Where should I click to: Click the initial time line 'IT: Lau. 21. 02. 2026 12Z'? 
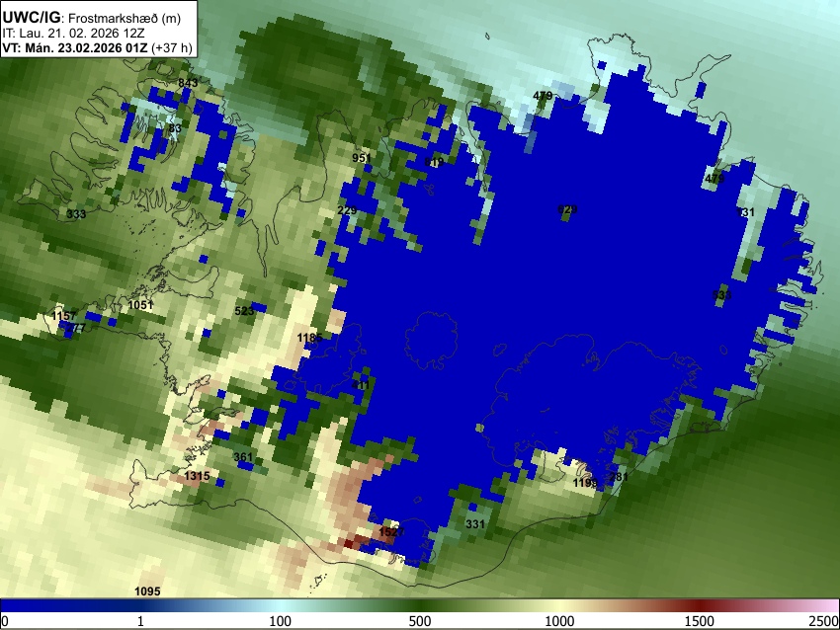pos(73,34)
